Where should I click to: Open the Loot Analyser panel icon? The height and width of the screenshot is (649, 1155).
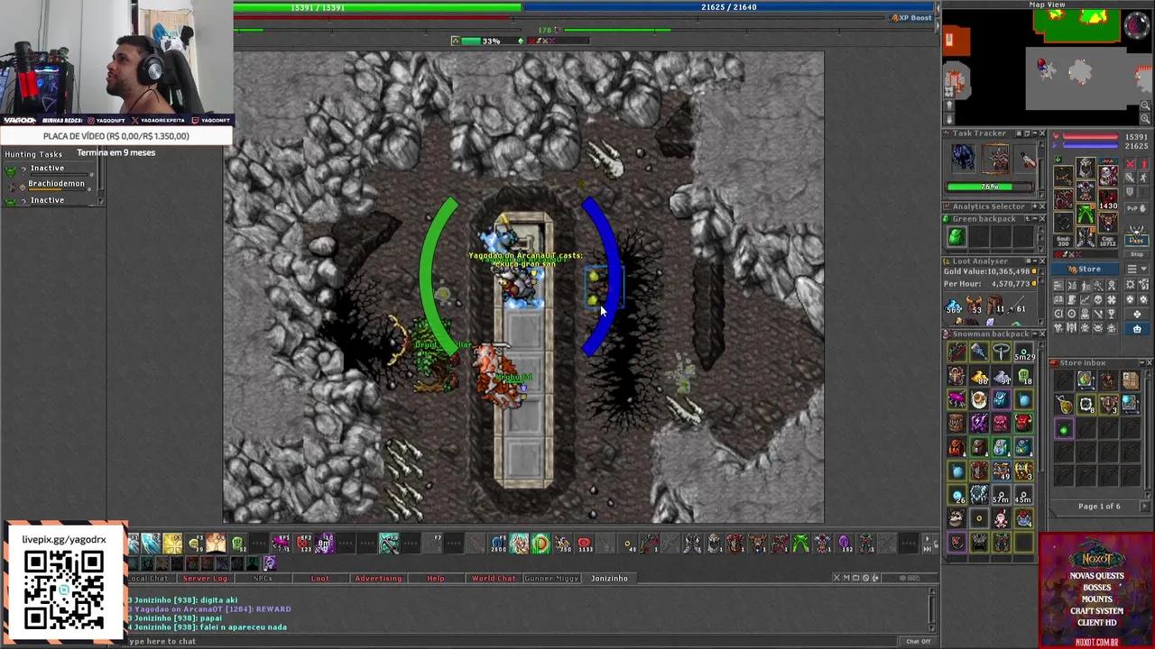pos(945,261)
